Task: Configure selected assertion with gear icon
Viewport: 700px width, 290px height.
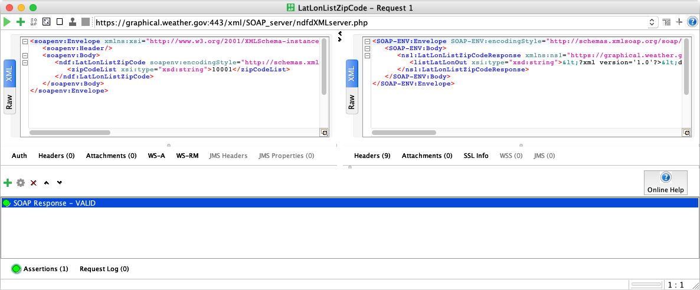Action: pyautogui.click(x=21, y=183)
